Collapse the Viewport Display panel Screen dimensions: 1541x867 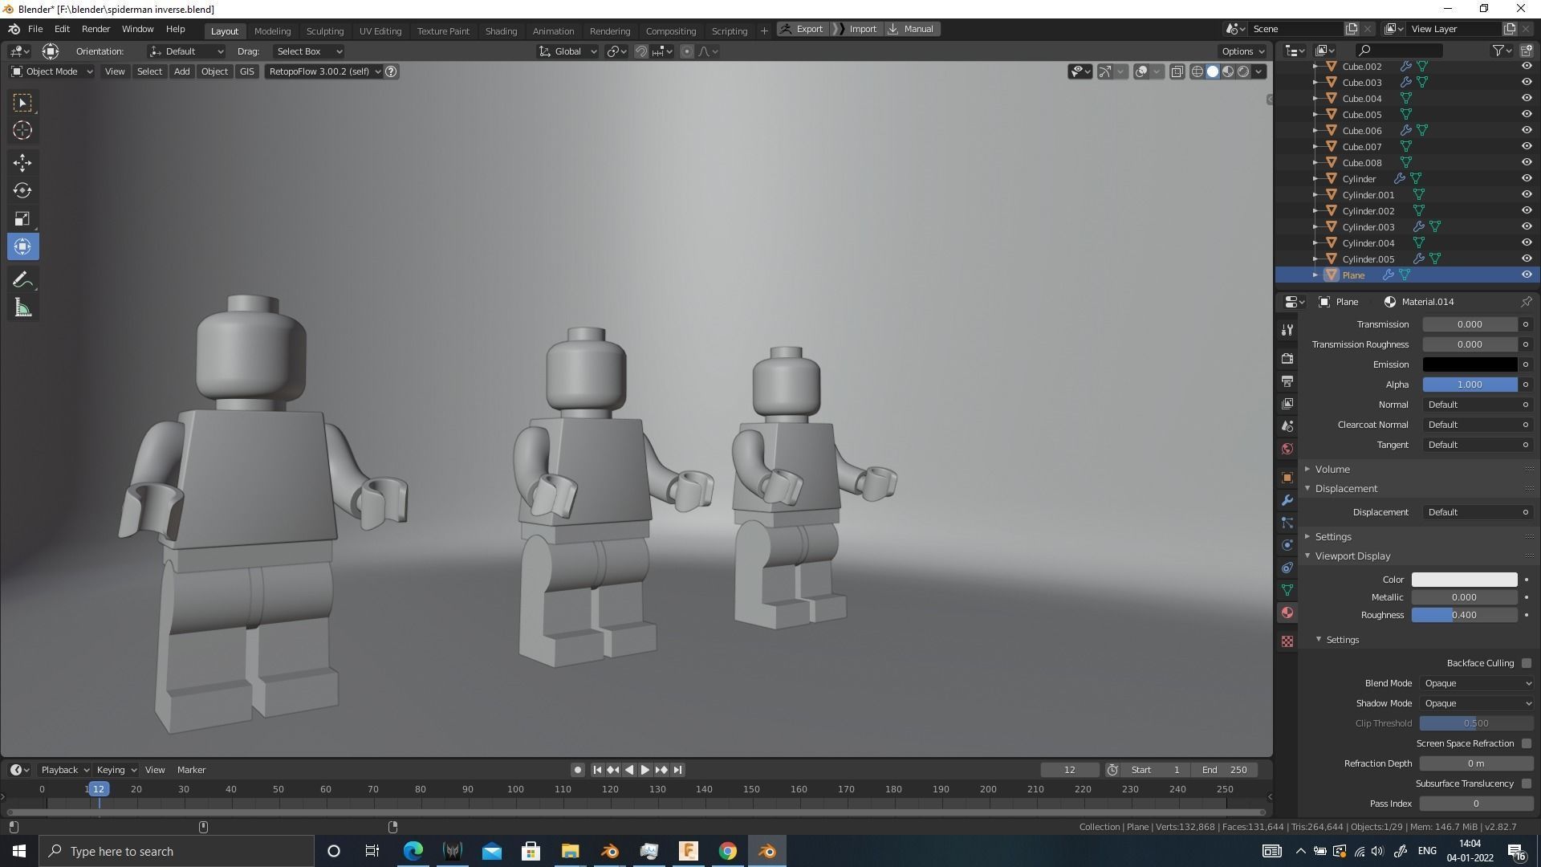click(x=1352, y=556)
